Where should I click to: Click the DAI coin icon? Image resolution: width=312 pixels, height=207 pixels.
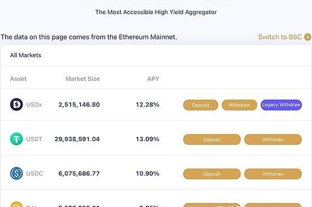(16, 204)
